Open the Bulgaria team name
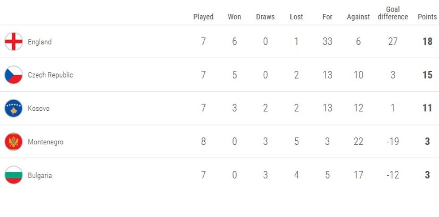Viewport: 439px width, 217px height. (40, 175)
